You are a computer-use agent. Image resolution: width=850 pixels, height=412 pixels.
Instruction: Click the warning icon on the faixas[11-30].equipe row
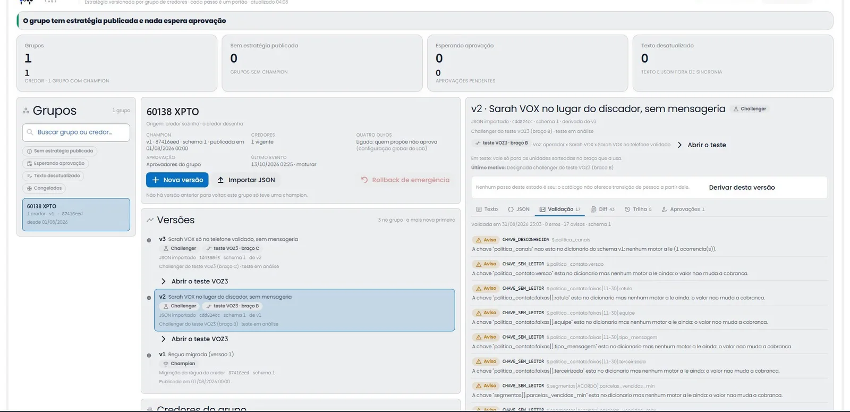[479, 313]
